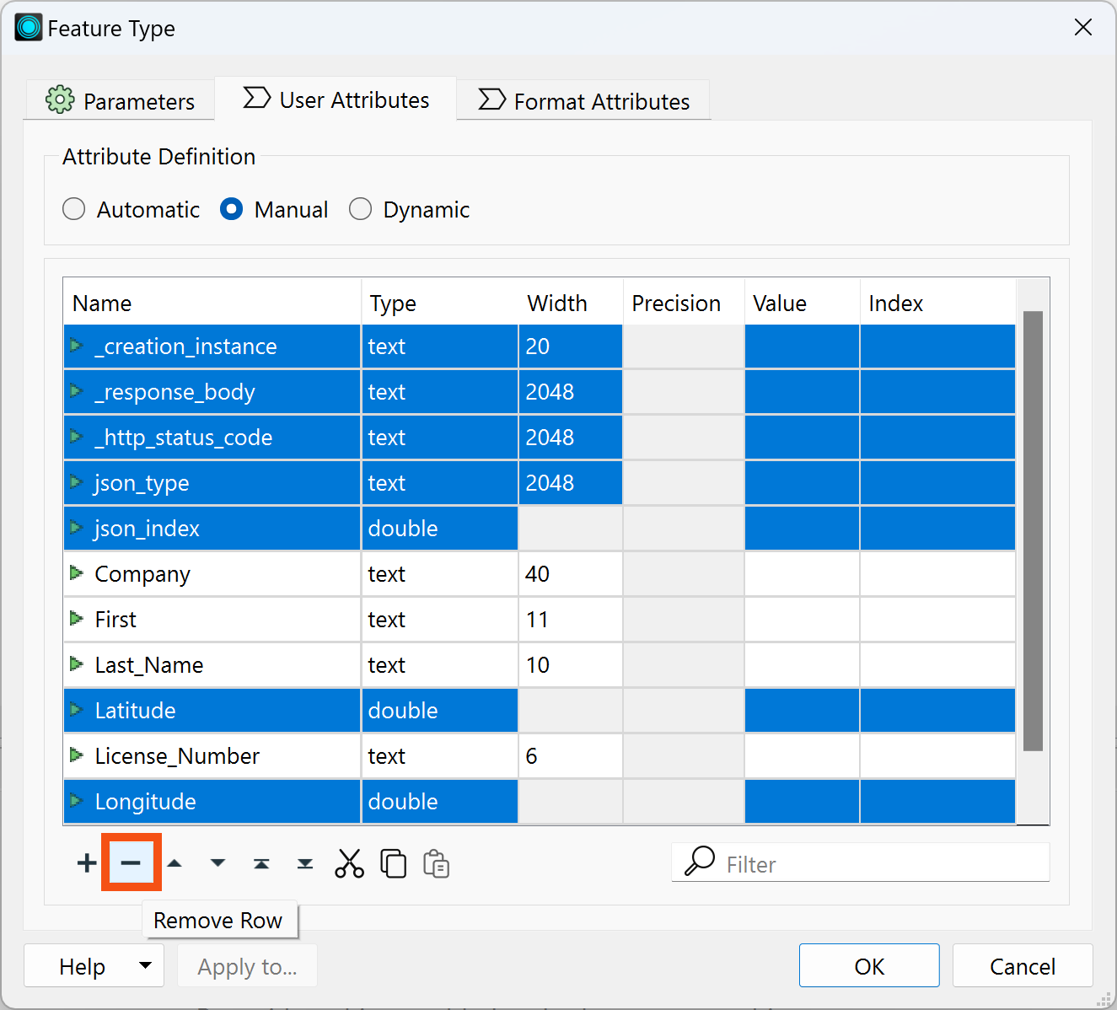
Task: Click the Apply to... button
Action: click(x=247, y=965)
